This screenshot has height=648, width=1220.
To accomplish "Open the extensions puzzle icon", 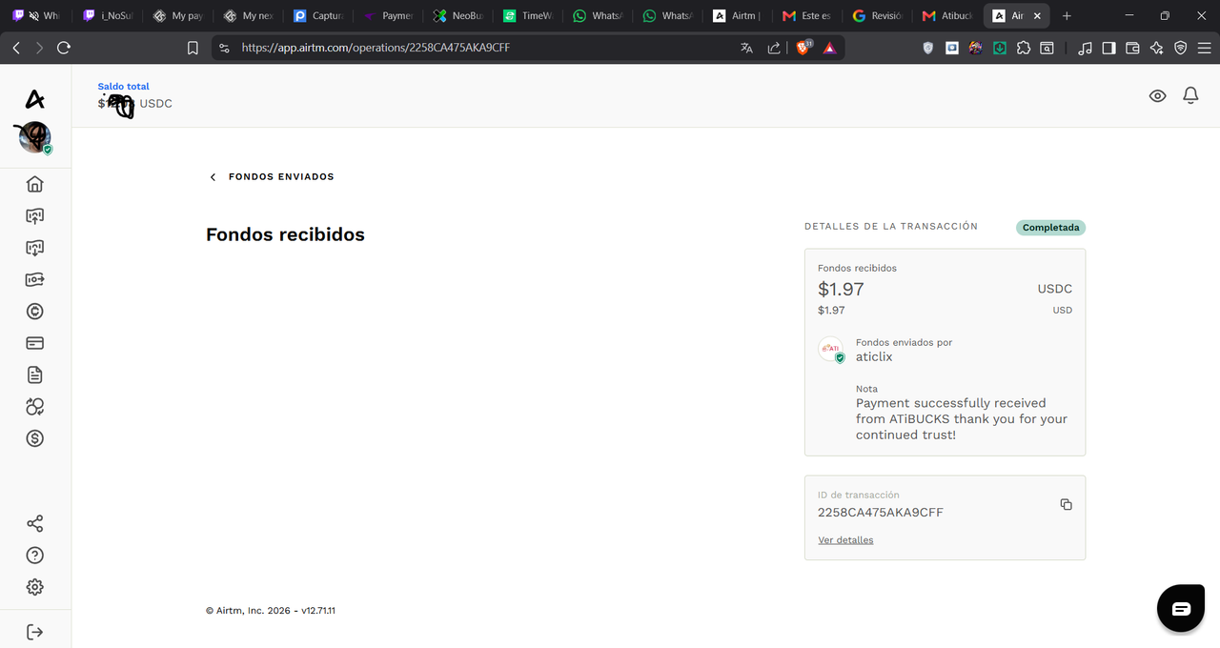I will [x=1024, y=48].
